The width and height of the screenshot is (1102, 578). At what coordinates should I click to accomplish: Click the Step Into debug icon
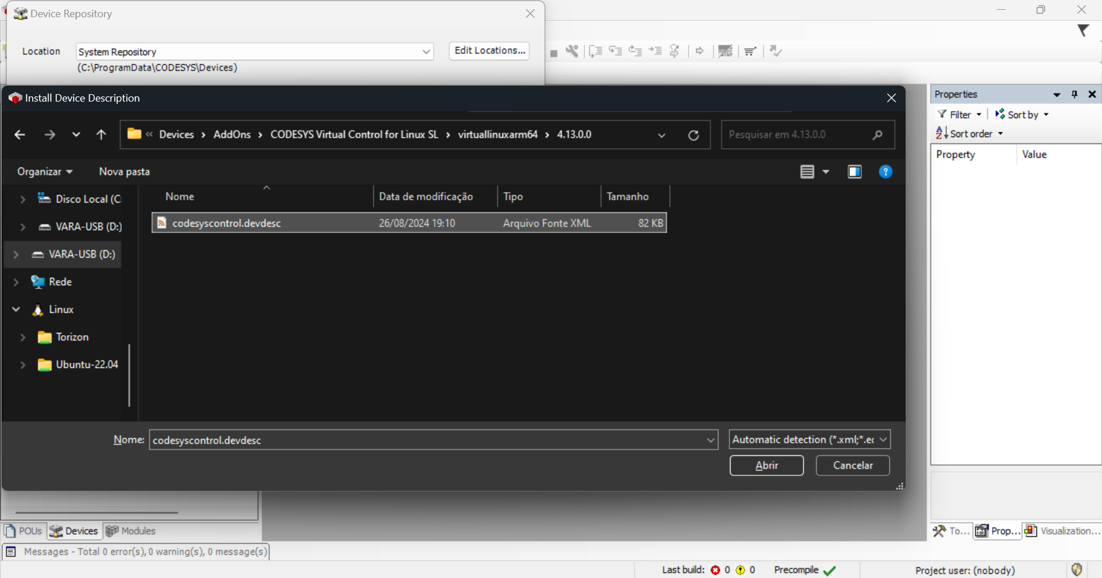[x=616, y=51]
